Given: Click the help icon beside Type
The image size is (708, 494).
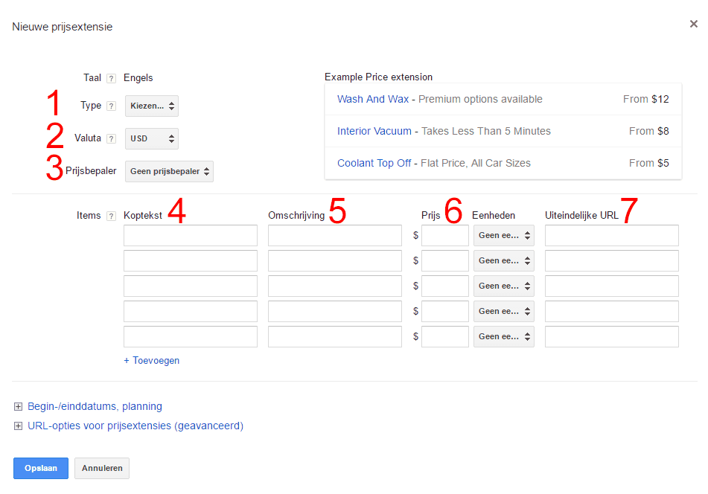Looking at the screenshot, I should pos(111,106).
